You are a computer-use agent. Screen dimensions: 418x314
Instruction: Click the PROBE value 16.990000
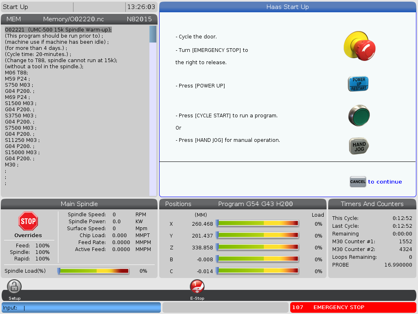click(x=398, y=265)
